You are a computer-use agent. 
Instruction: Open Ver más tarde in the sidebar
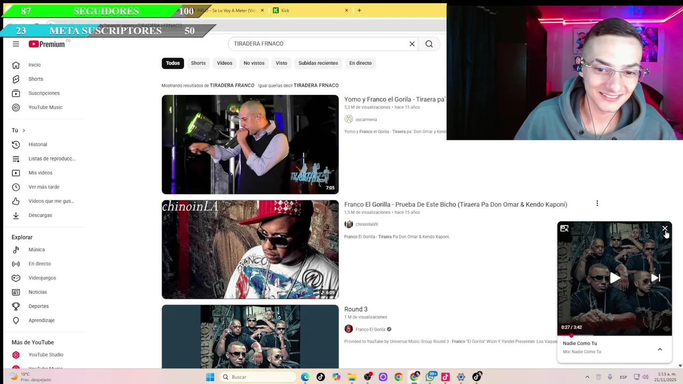tap(43, 187)
